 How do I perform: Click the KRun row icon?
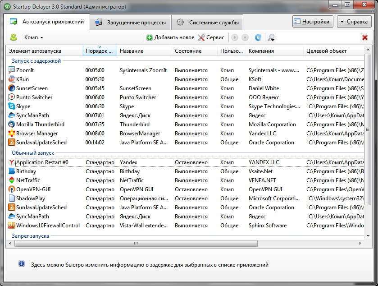click(12, 79)
